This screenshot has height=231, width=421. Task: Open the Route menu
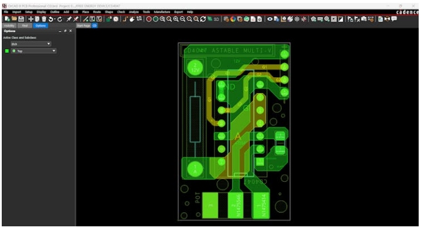point(97,12)
